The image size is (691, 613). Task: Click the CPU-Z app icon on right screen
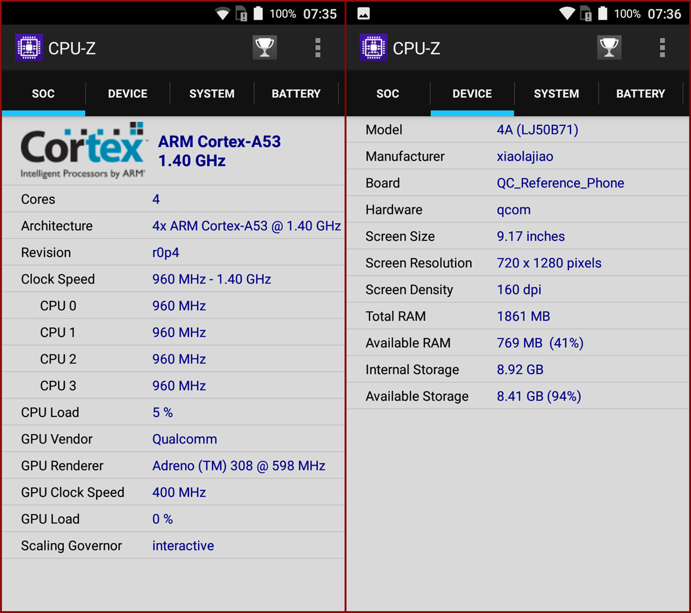pos(373,48)
